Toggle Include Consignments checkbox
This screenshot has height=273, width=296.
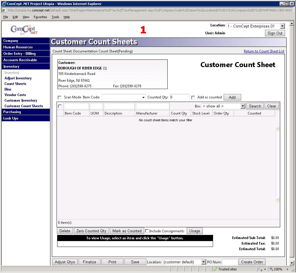[147, 231]
